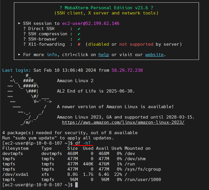Viewport: 209px width, 190px height.
Task: Open the aws.amazon.com amazon-linux-2023 URL
Action: coord(123,122)
